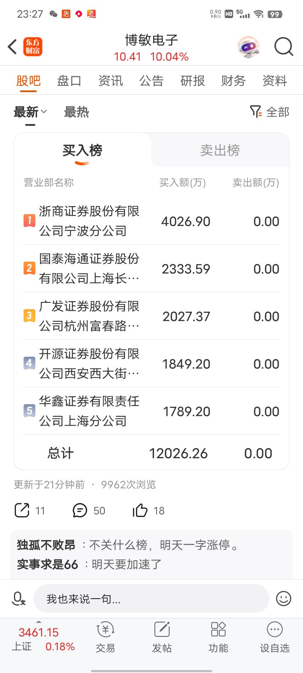Tap the 东方财富 logo icon

(33, 47)
